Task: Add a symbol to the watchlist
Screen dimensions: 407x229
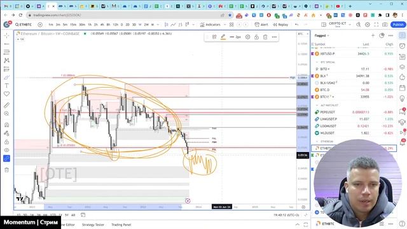Action: point(373,36)
